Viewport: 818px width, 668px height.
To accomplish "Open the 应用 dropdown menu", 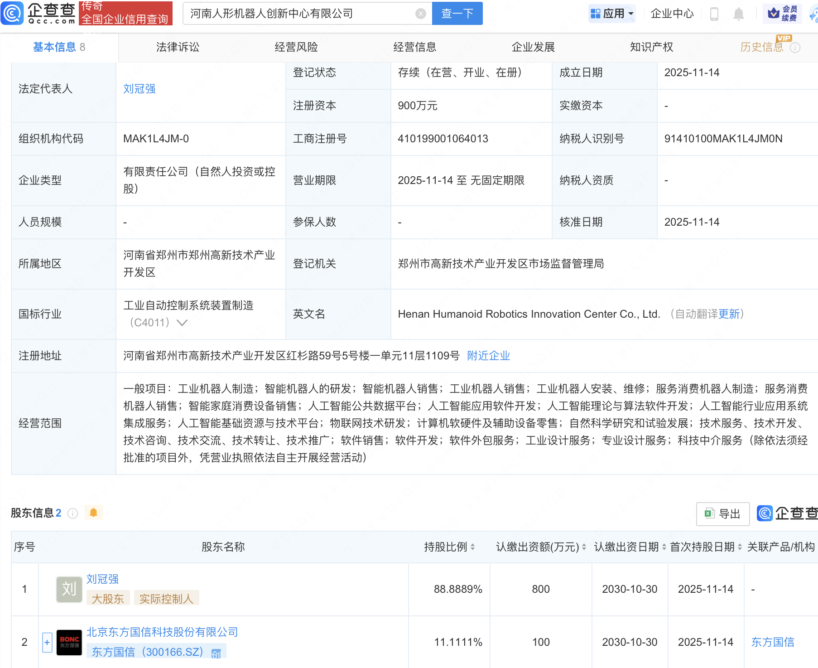I will [x=612, y=14].
